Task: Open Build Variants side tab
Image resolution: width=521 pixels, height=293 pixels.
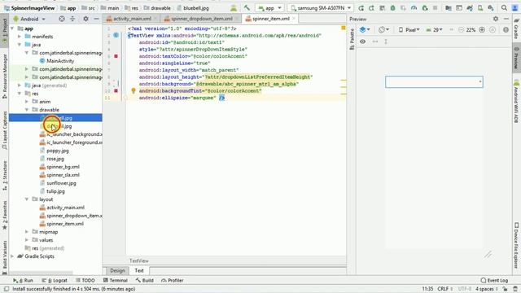Action: 4,257
